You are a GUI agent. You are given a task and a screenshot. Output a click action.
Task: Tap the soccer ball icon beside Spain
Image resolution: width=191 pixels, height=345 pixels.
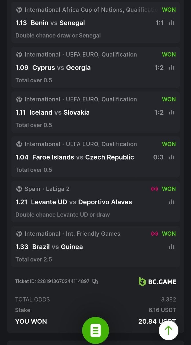19,189
